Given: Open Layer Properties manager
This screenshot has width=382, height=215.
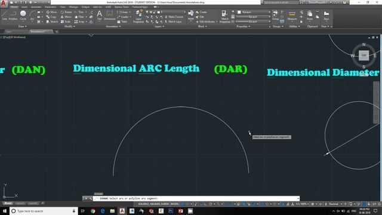Looking at the screenshot, I should click(138, 17).
